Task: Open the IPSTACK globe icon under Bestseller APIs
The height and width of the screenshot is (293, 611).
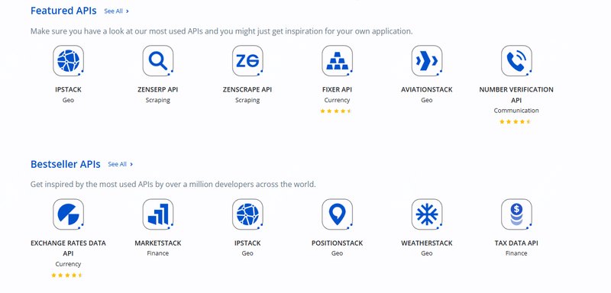Action: coord(247,214)
